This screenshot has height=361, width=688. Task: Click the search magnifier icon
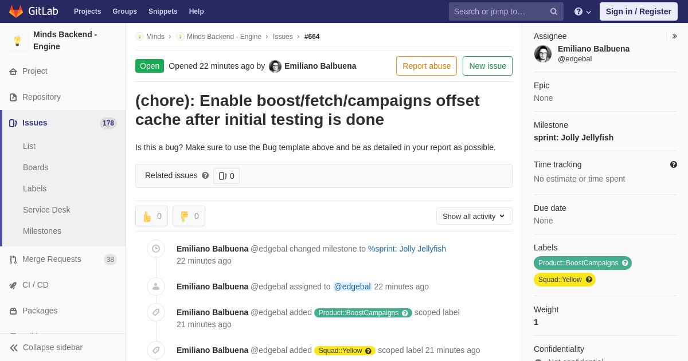point(554,11)
